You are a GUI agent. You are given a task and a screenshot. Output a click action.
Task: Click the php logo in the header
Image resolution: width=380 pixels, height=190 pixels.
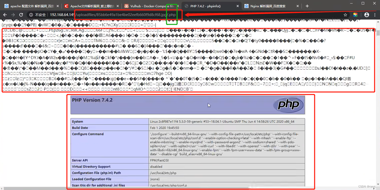(288, 105)
